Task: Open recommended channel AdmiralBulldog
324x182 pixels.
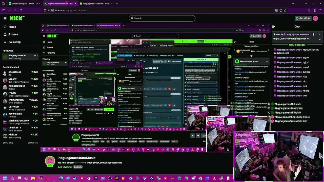Action: pos(20,87)
